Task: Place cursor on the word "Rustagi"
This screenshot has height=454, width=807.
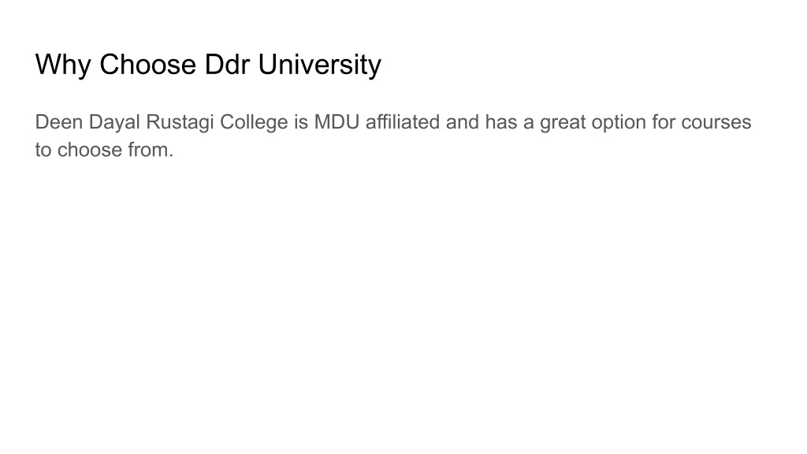Action: pyautogui.click(x=180, y=123)
